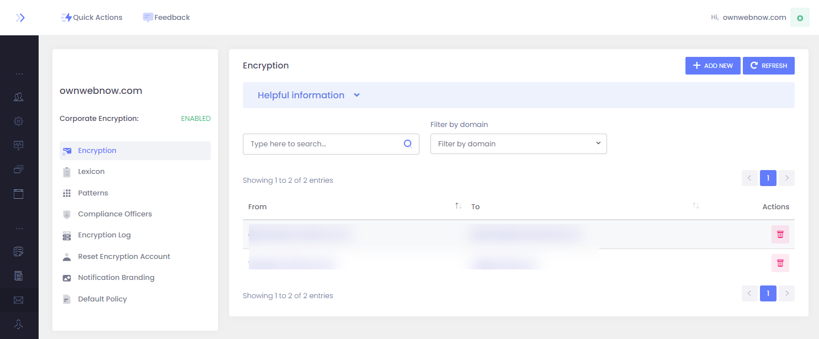Click the Quick Actions lightning icon
819x339 pixels.
pos(66,17)
